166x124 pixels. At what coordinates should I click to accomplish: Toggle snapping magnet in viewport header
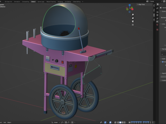click(x=66, y=122)
